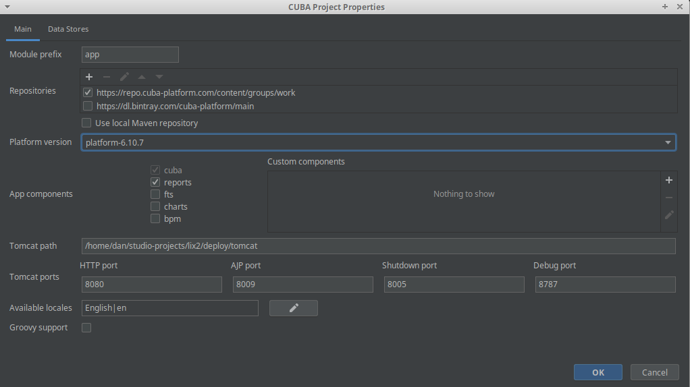
Task: Remove the custom component with the minus icon
Action: tap(669, 198)
